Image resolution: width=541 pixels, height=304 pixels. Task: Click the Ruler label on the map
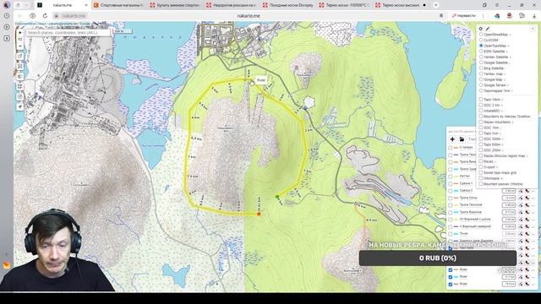tap(261, 80)
